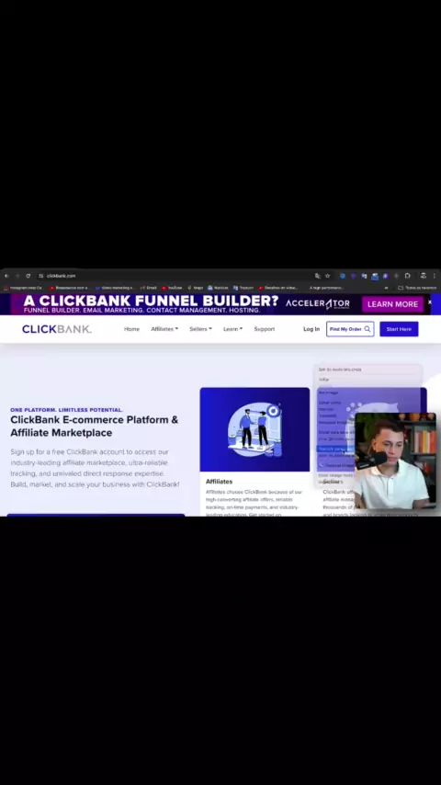The width and height of the screenshot is (441, 785).
Task: Click the clickbank.com address bar
Action: tap(175, 276)
